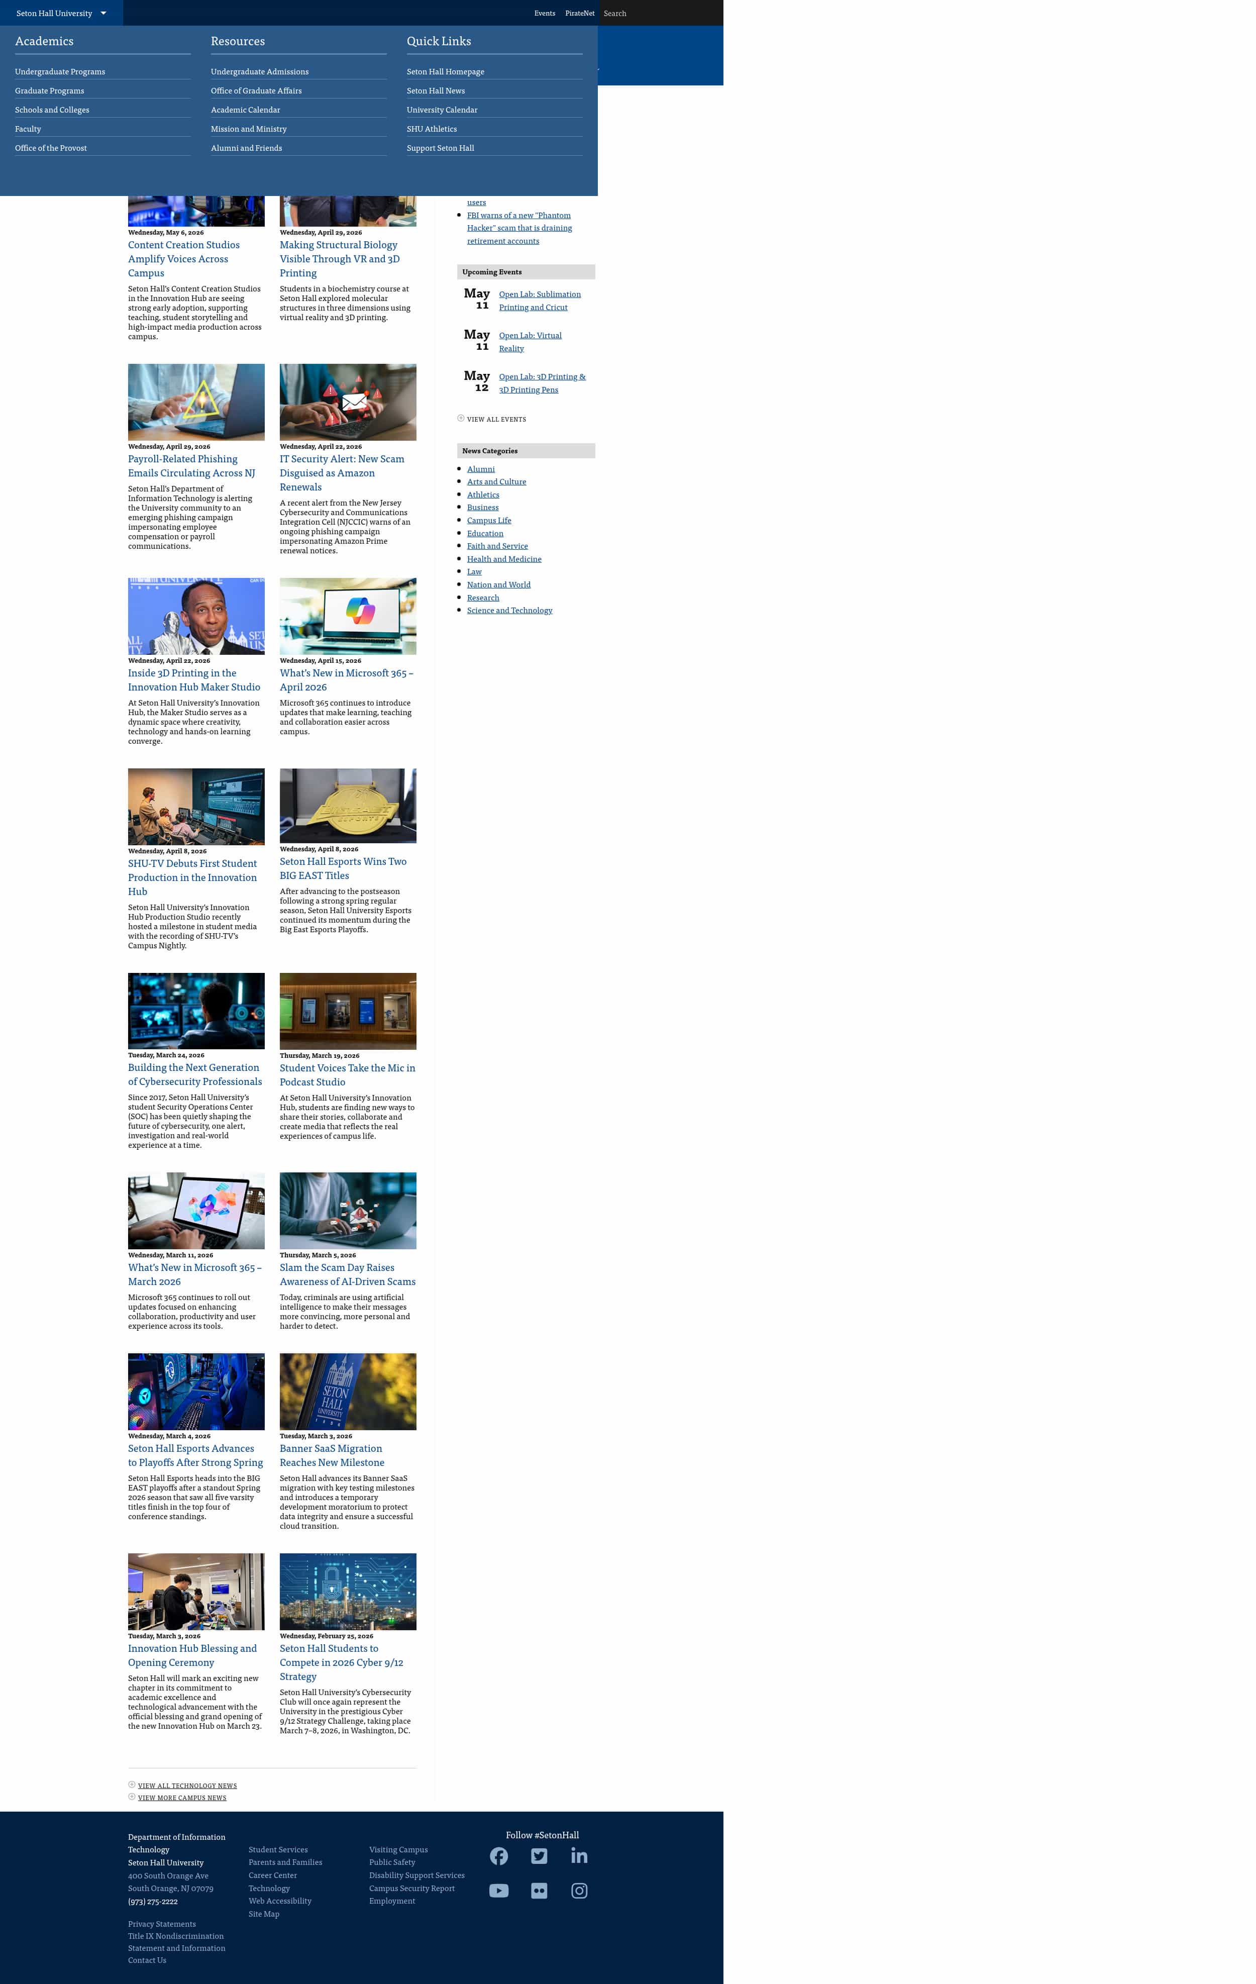1256x1984 pixels.
Task: Open IT Security Alert Amazon scam article
Action: pyautogui.click(x=342, y=473)
